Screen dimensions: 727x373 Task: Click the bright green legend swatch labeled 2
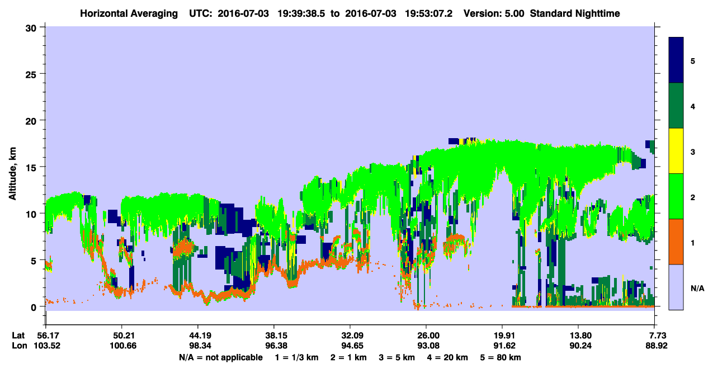[676, 196]
